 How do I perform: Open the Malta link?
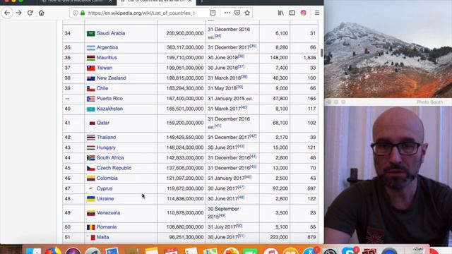(x=102, y=237)
